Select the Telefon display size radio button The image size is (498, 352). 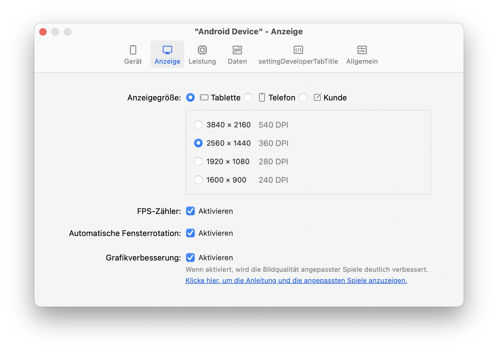tap(248, 98)
